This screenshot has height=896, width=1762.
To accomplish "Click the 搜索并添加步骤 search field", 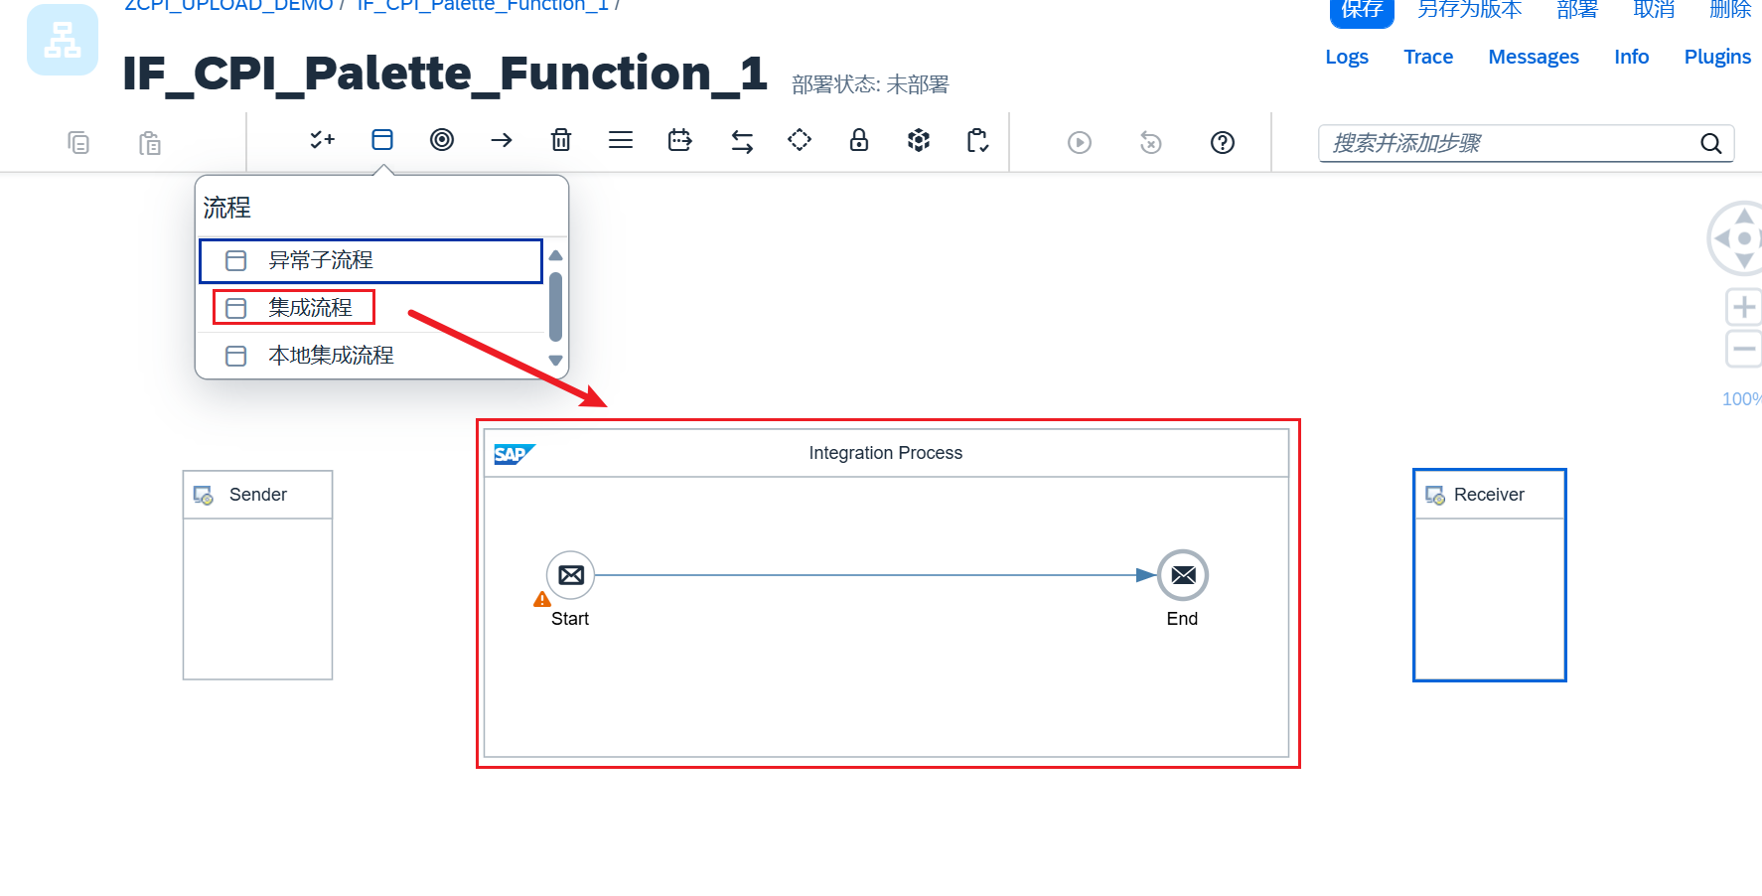I will click(x=1510, y=143).
